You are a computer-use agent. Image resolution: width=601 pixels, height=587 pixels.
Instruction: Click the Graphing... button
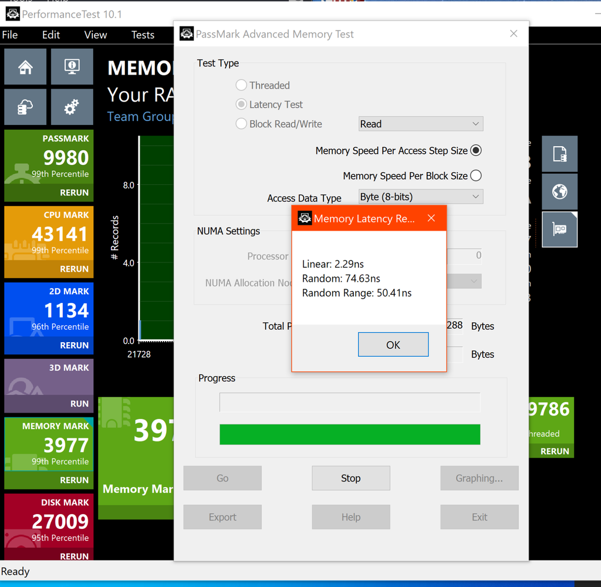click(x=479, y=478)
